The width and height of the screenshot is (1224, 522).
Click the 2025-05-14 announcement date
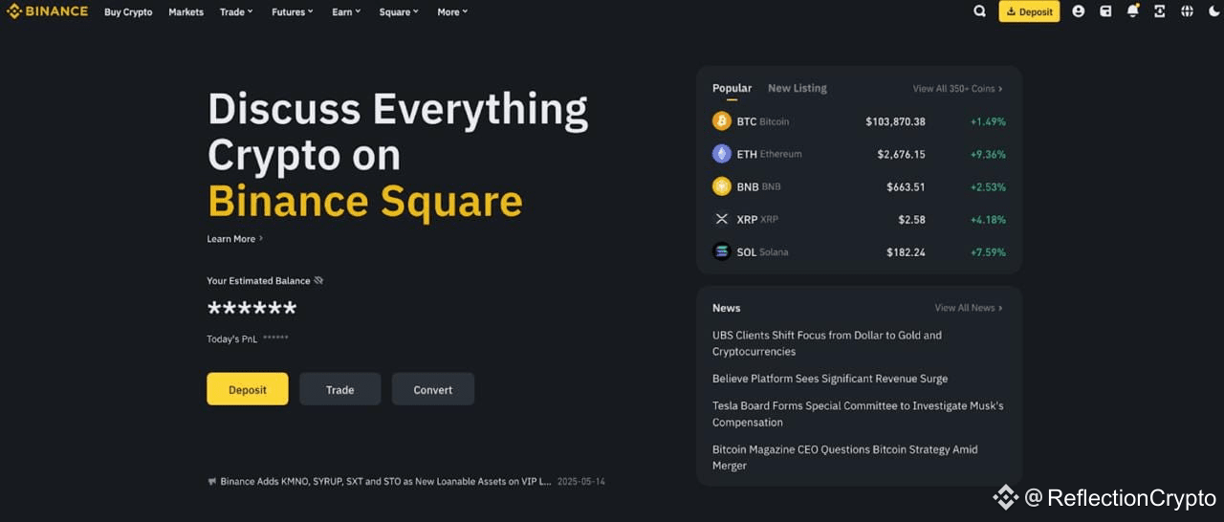(x=581, y=482)
